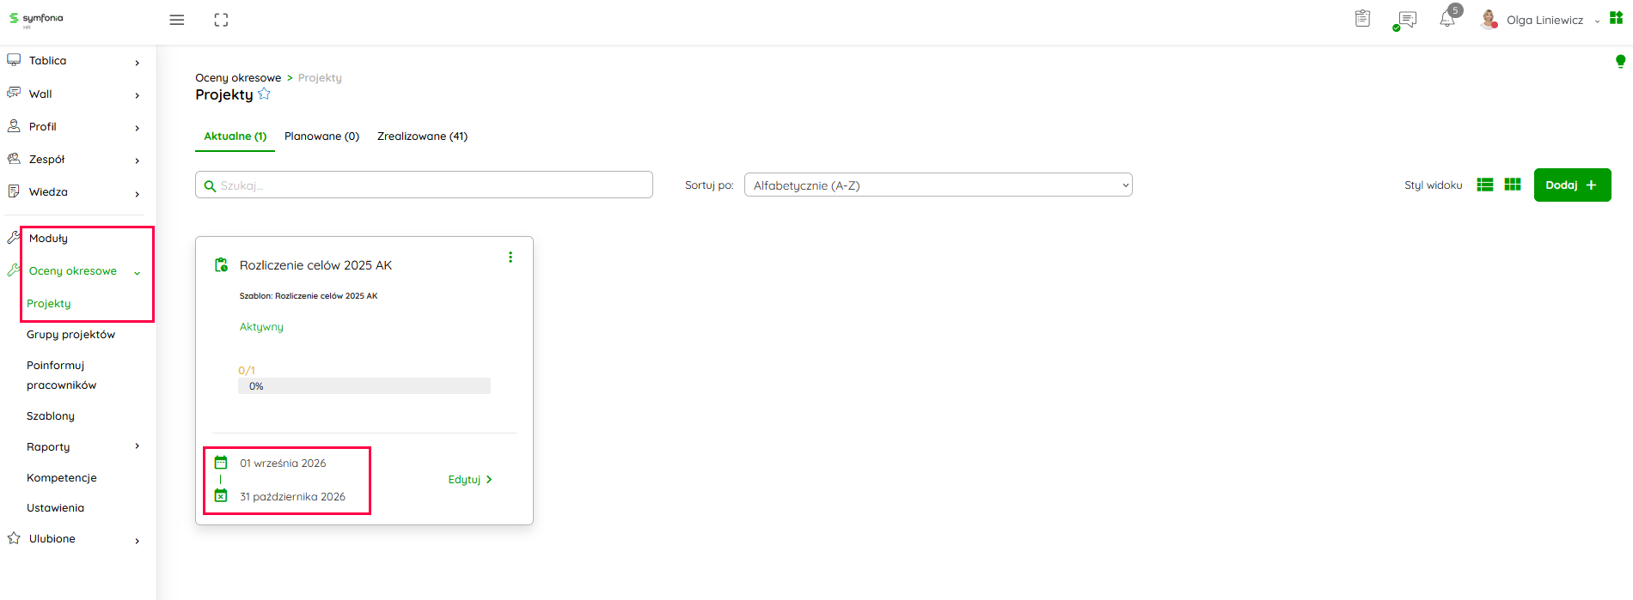The height and width of the screenshot is (600, 1633).
Task: Open the hamburger menu icon
Action: [177, 20]
